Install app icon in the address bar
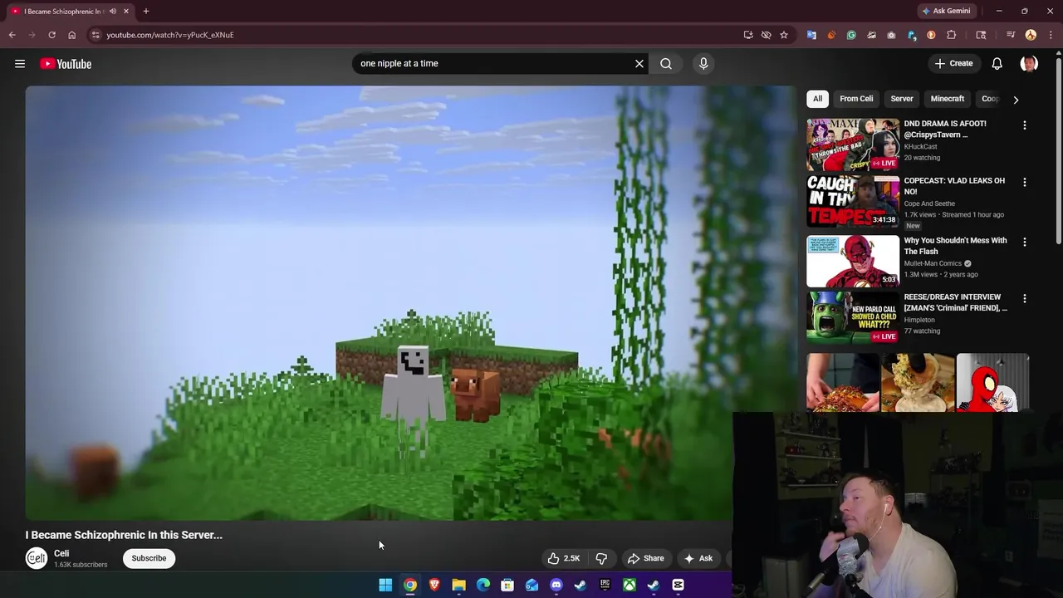The height and width of the screenshot is (598, 1063). (748, 35)
